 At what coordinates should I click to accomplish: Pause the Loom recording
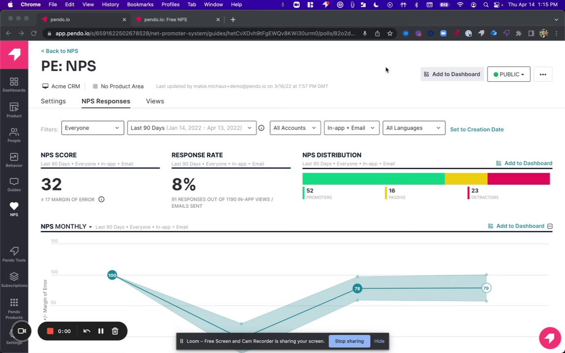101,331
